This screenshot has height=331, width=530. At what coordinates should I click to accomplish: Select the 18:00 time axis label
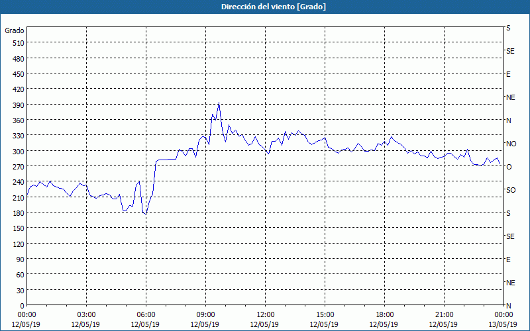tap(384, 315)
